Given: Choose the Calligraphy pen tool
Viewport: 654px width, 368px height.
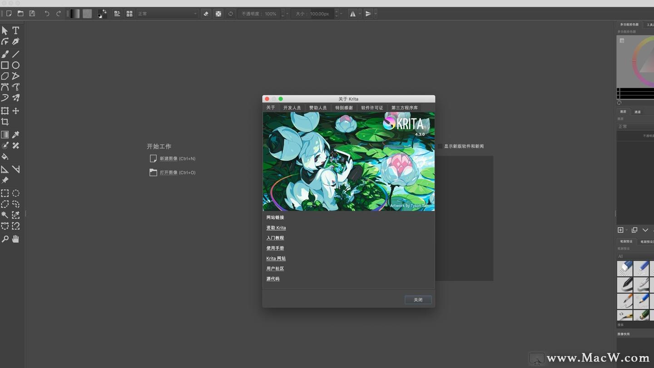Looking at the screenshot, I should tap(16, 41).
